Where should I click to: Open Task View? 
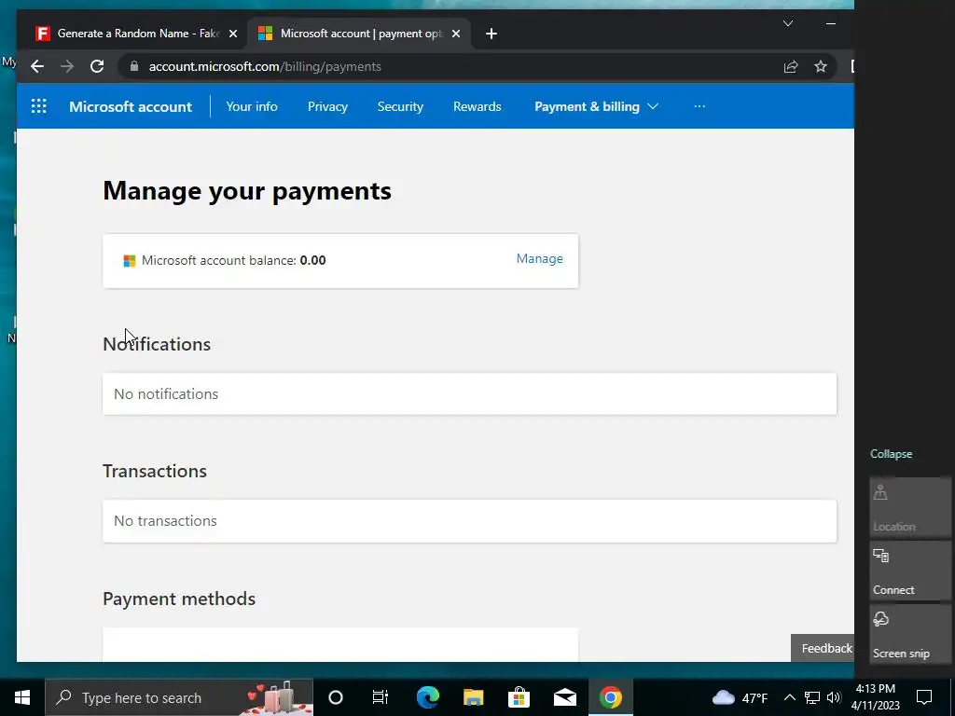[x=381, y=697]
